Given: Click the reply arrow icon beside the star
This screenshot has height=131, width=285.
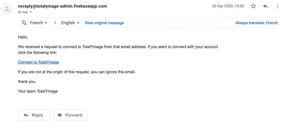Looking at the screenshot, I should [265, 6].
